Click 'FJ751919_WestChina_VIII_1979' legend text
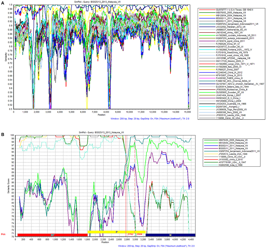 [x=232, y=52]
